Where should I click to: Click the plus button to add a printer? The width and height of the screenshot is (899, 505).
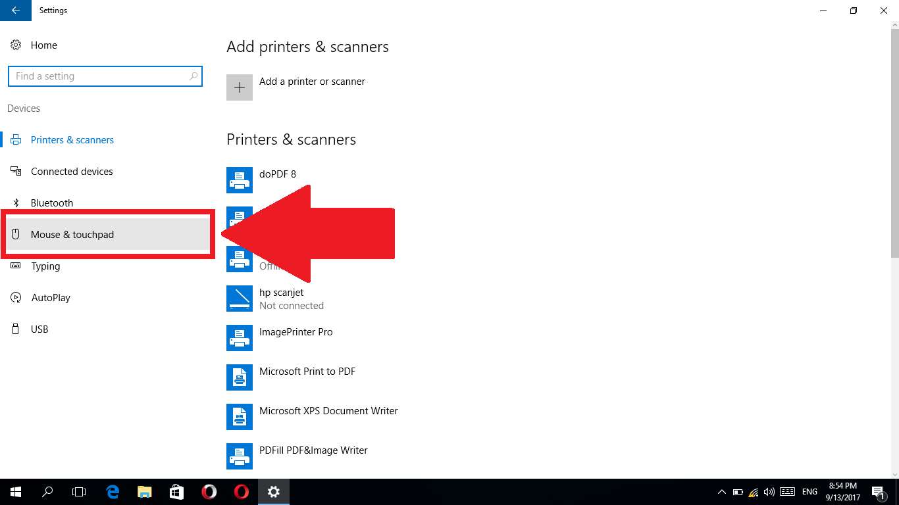coord(240,87)
